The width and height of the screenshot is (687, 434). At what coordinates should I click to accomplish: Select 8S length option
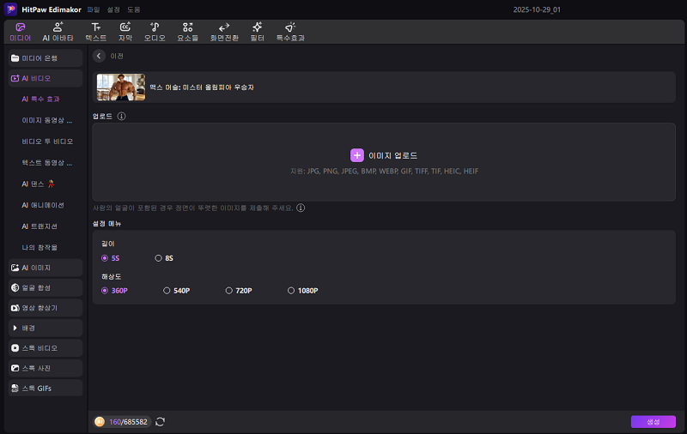click(x=164, y=258)
